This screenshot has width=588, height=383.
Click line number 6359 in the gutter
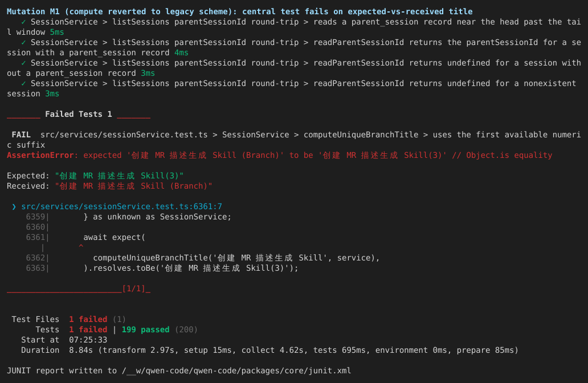[x=36, y=217]
